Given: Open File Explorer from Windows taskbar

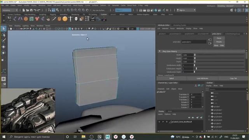Looking at the screenshot, I should coord(83,136).
